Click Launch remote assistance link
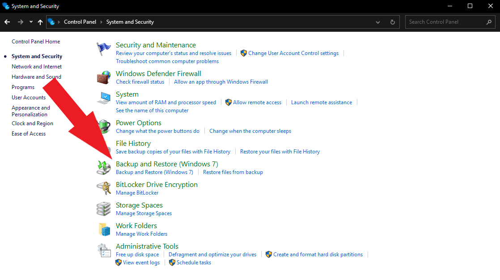This screenshot has width=500, height=280. pyautogui.click(x=322, y=102)
